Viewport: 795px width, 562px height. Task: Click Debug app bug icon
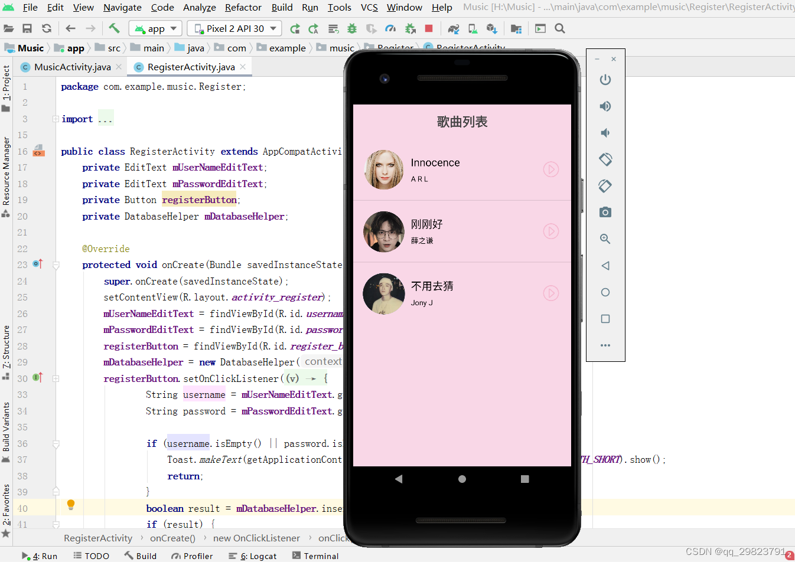click(x=352, y=28)
